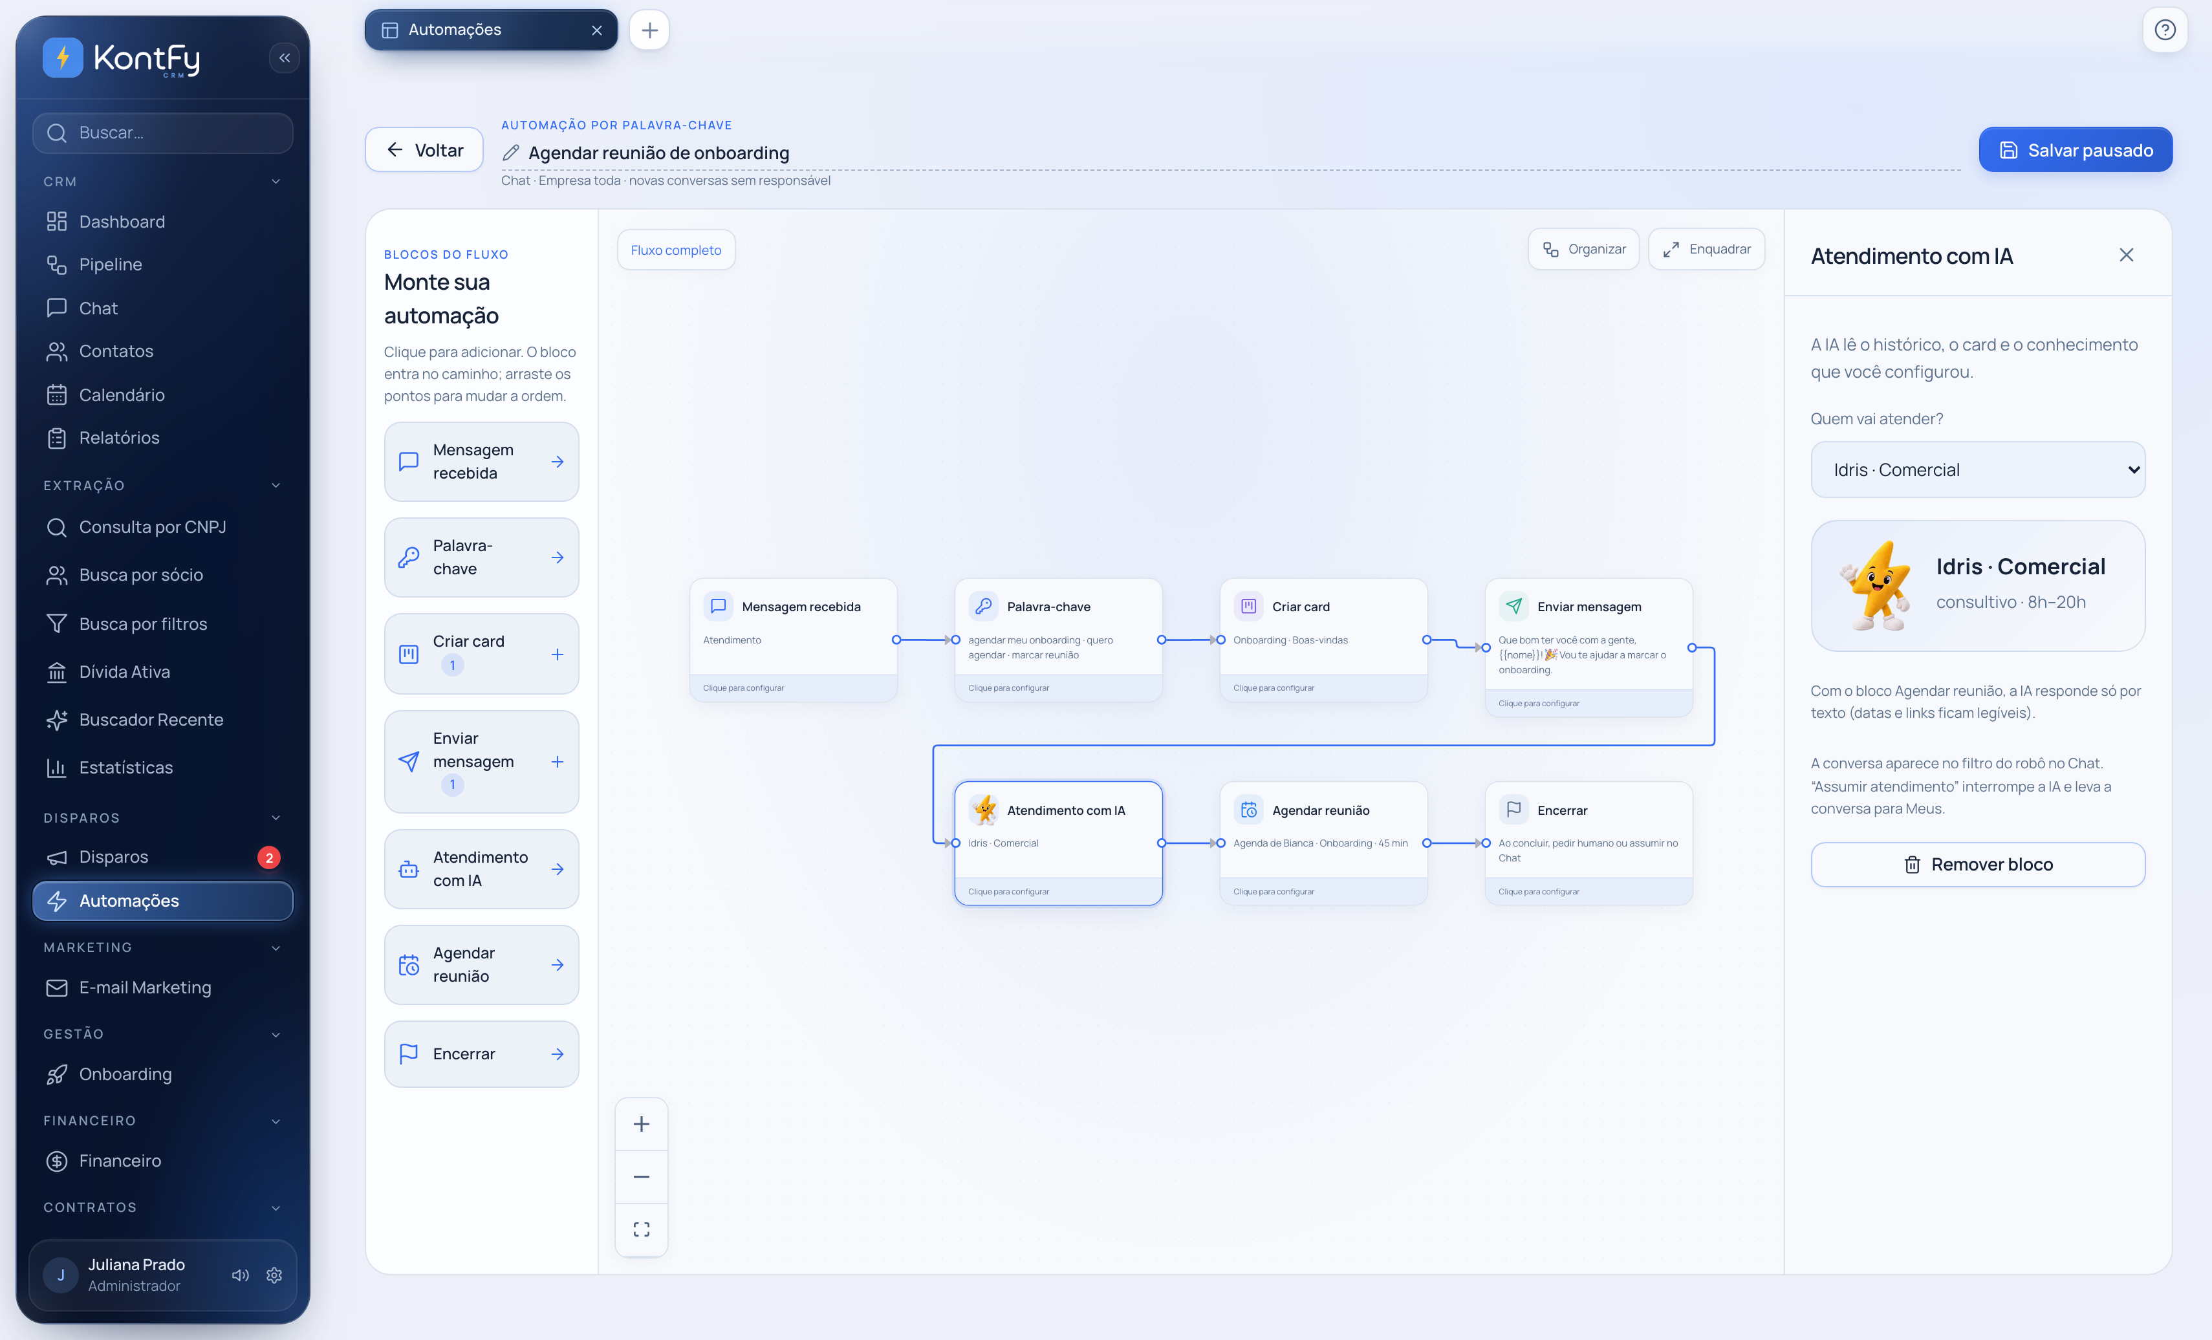This screenshot has width=2212, height=1340.
Task: Open Calendário in the sidebar
Action: pyautogui.click(x=162, y=395)
